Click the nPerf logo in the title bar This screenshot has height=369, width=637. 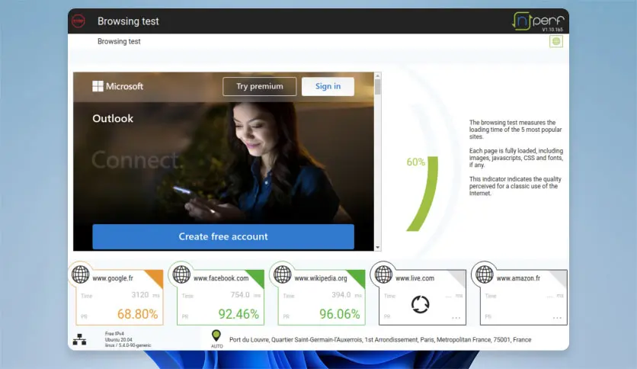point(538,21)
